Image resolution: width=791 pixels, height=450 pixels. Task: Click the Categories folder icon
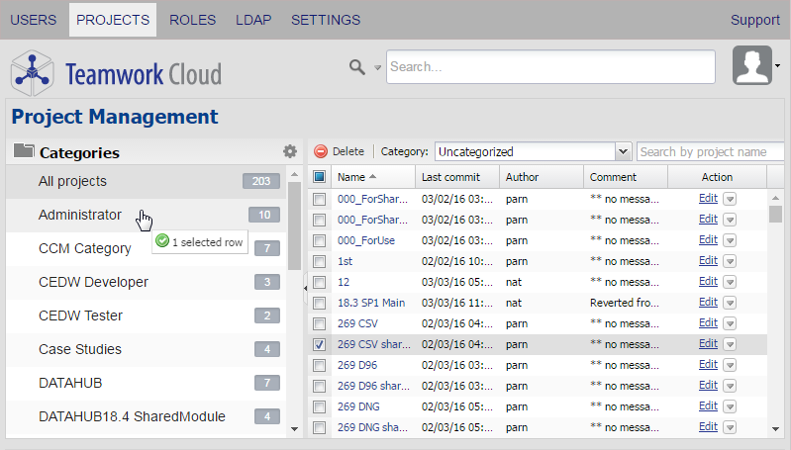(x=24, y=152)
